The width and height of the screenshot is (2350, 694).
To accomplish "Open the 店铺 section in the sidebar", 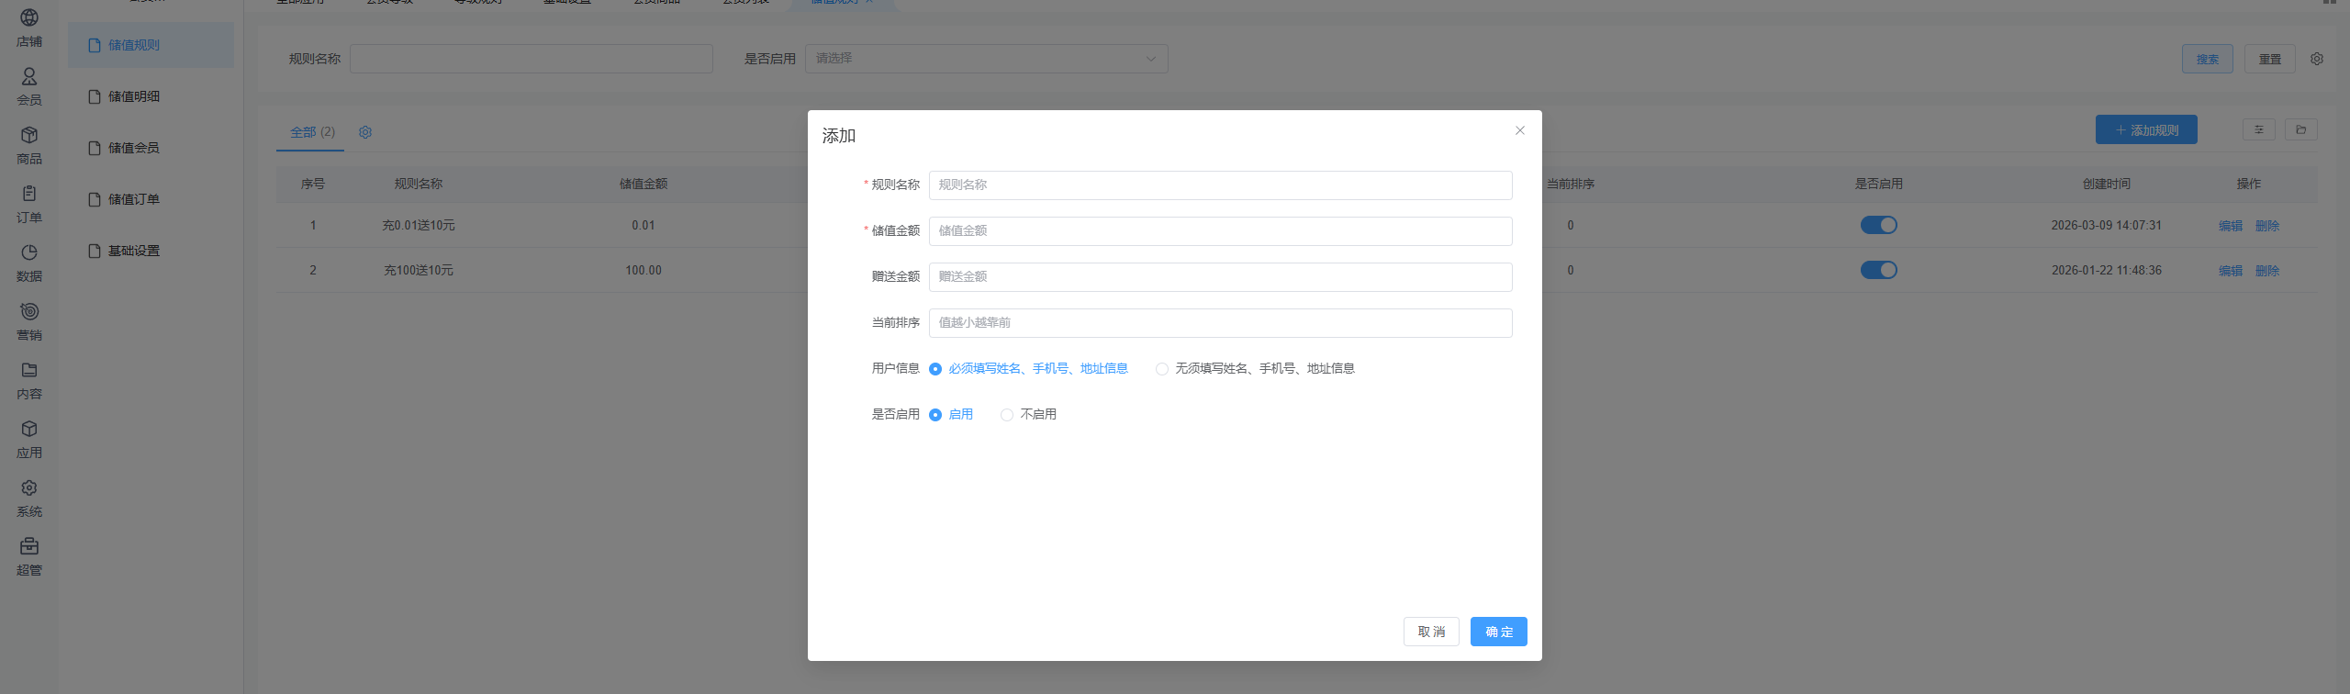I will pyautogui.click(x=29, y=28).
